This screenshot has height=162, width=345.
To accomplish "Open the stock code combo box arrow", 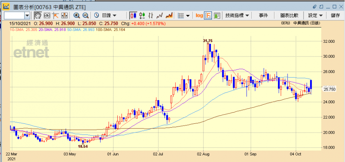I will 27,15.
